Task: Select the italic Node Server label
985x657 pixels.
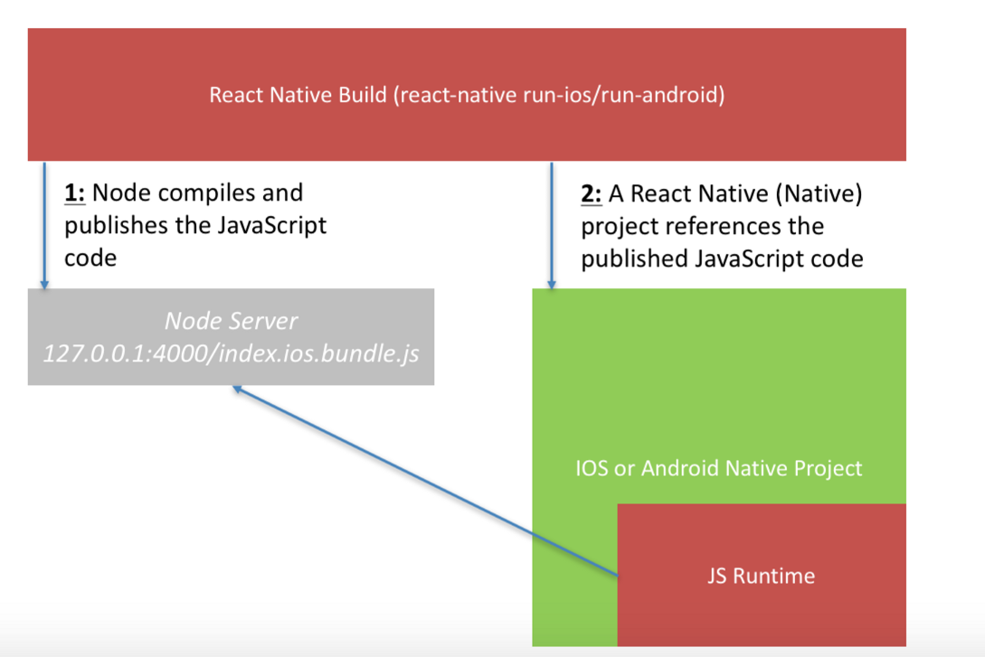Action: coord(231,321)
